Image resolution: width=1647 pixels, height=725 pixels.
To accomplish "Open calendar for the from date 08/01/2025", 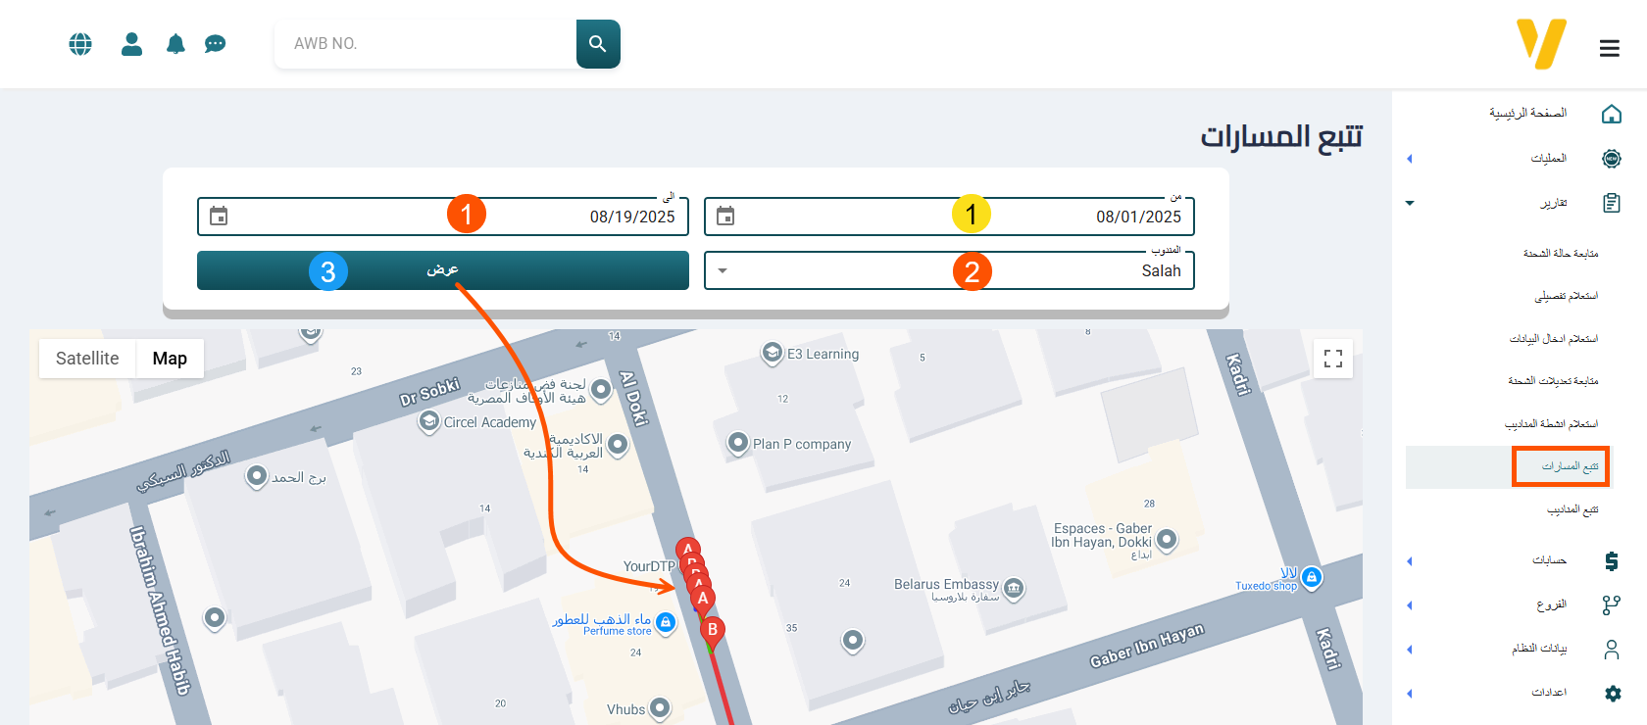I will (725, 217).
